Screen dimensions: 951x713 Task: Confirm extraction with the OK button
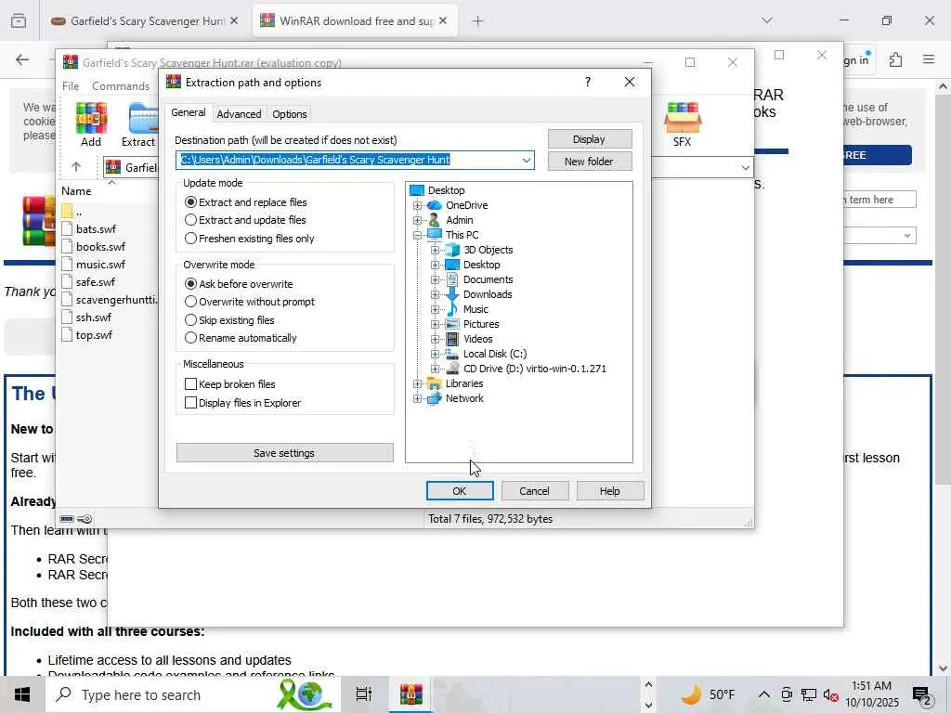coord(460,491)
